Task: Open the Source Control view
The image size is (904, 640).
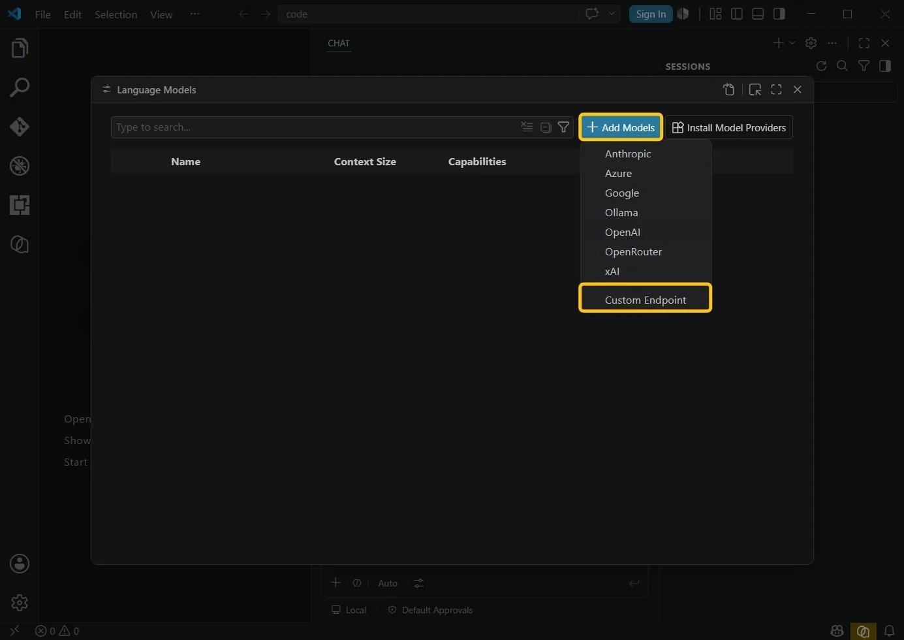Action: coord(20,126)
